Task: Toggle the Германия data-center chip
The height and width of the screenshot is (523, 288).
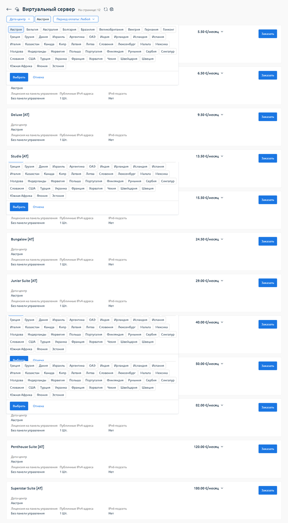Action: pos(151,30)
